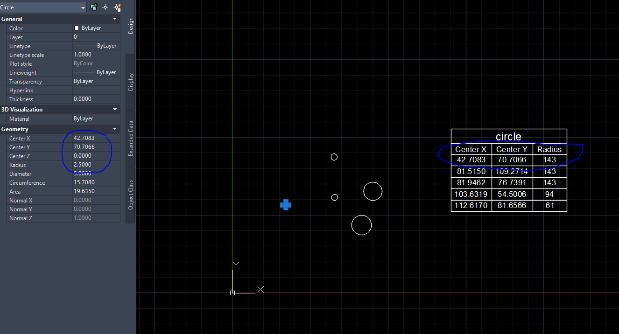
Task: Toggle the PICKADD selection mode icon
Action: [94, 7]
